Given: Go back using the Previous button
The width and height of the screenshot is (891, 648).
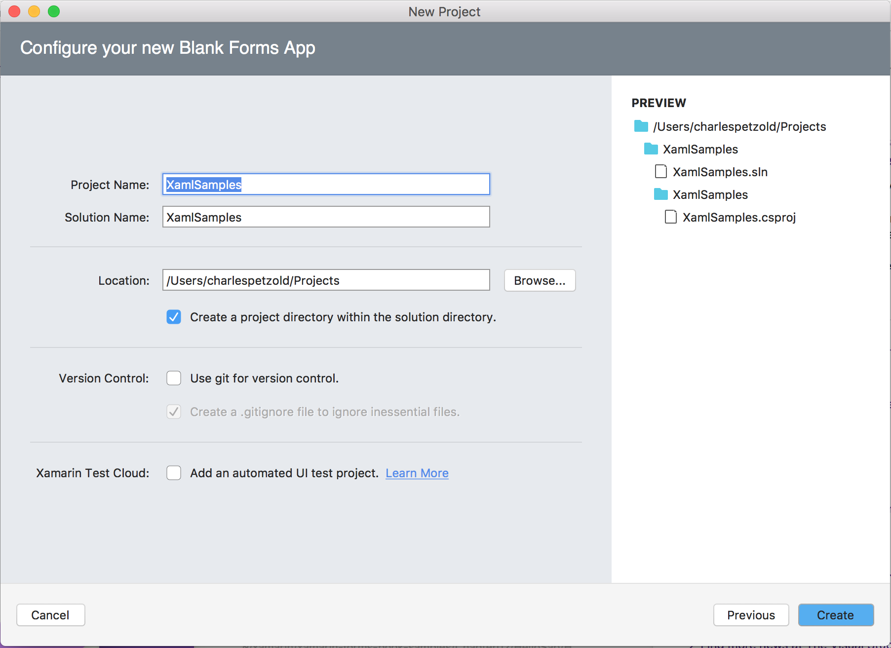Looking at the screenshot, I should coord(751,615).
